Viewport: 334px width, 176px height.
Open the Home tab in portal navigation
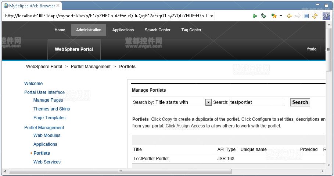[60, 30]
